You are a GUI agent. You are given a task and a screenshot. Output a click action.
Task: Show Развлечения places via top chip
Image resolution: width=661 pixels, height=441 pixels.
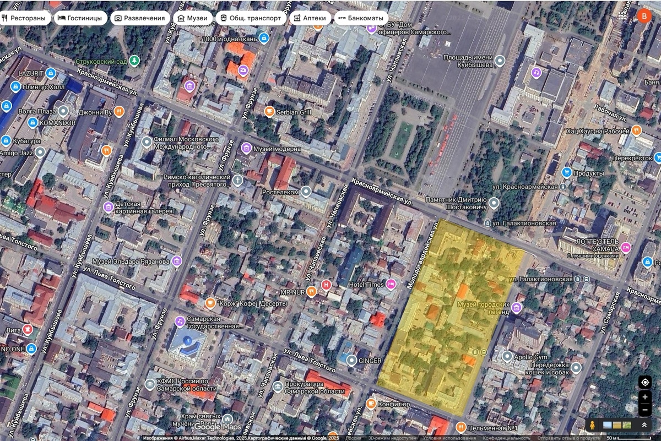pyautogui.click(x=140, y=18)
